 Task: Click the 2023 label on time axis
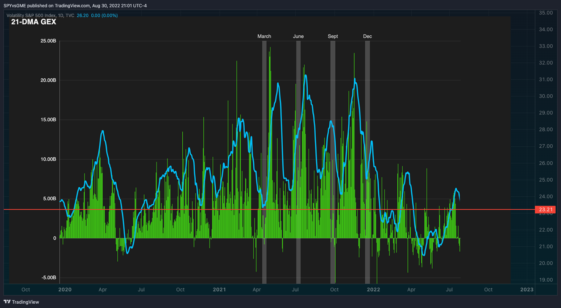click(527, 290)
